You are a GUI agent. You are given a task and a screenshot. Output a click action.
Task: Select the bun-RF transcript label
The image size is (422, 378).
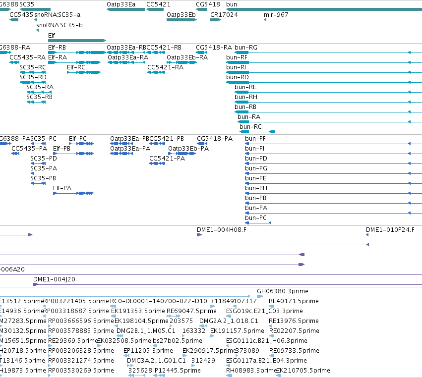(237, 57)
